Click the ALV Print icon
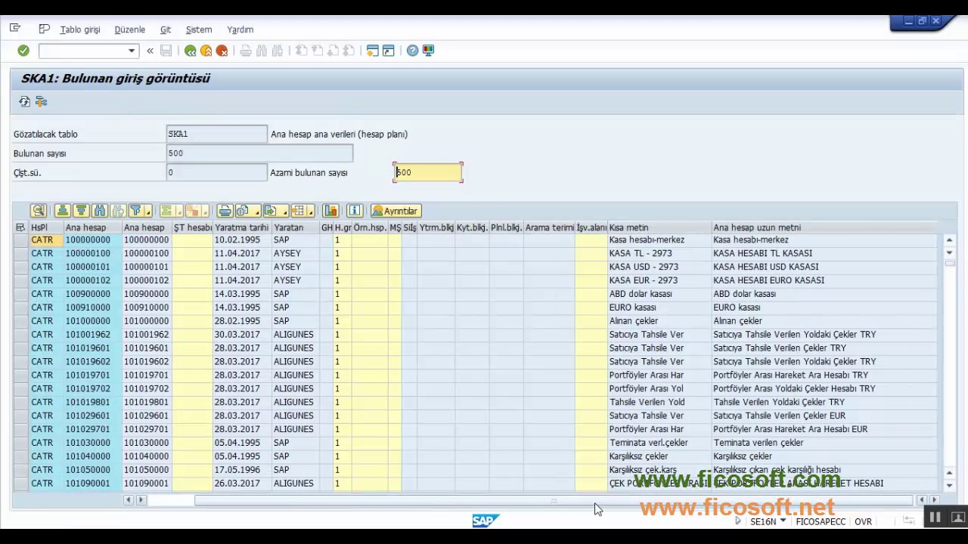This screenshot has width=968, height=544. click(x=225, y=211)
